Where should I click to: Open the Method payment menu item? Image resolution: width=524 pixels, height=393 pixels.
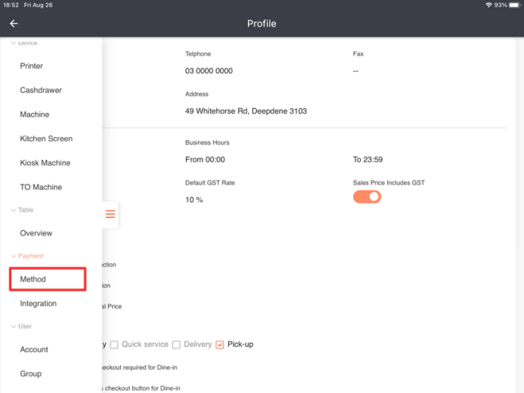(x=47, y=279)
